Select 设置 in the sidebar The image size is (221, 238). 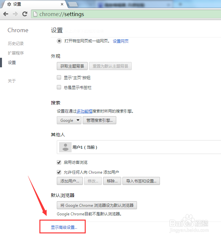12,62
